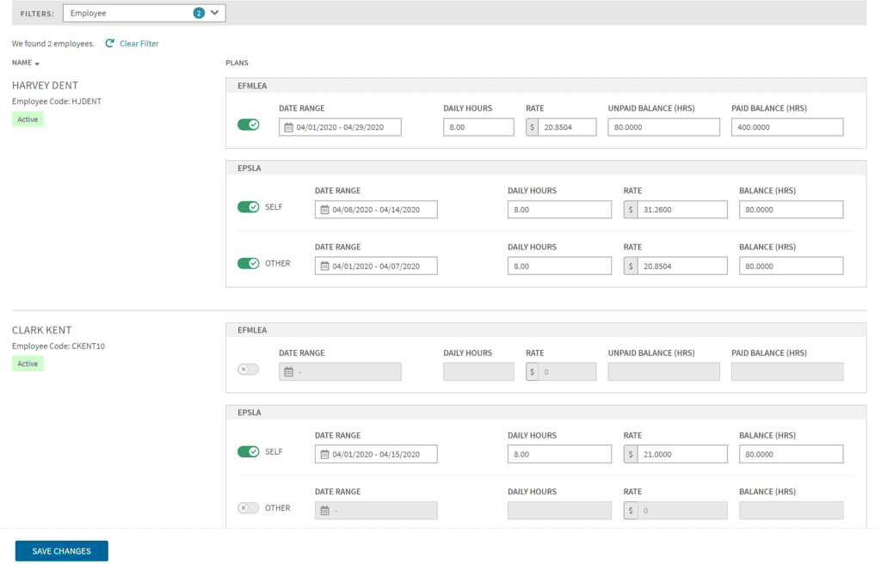Click 'We found 2 employees.' text
This screenshot has width=881, height=570.
[53, 44]
